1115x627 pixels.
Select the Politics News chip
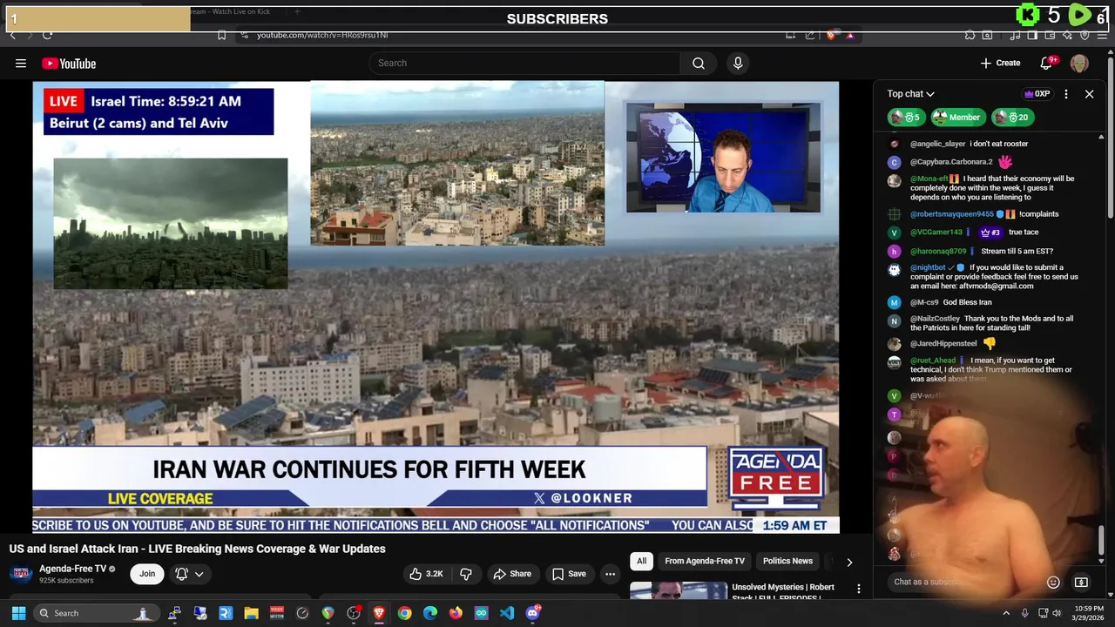pos(787,561)
